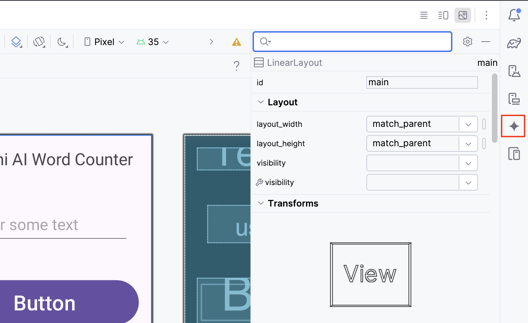Open the Gemini AI assistant panel
The width and height of the screenshot is (528, 323).
point(513,126)
